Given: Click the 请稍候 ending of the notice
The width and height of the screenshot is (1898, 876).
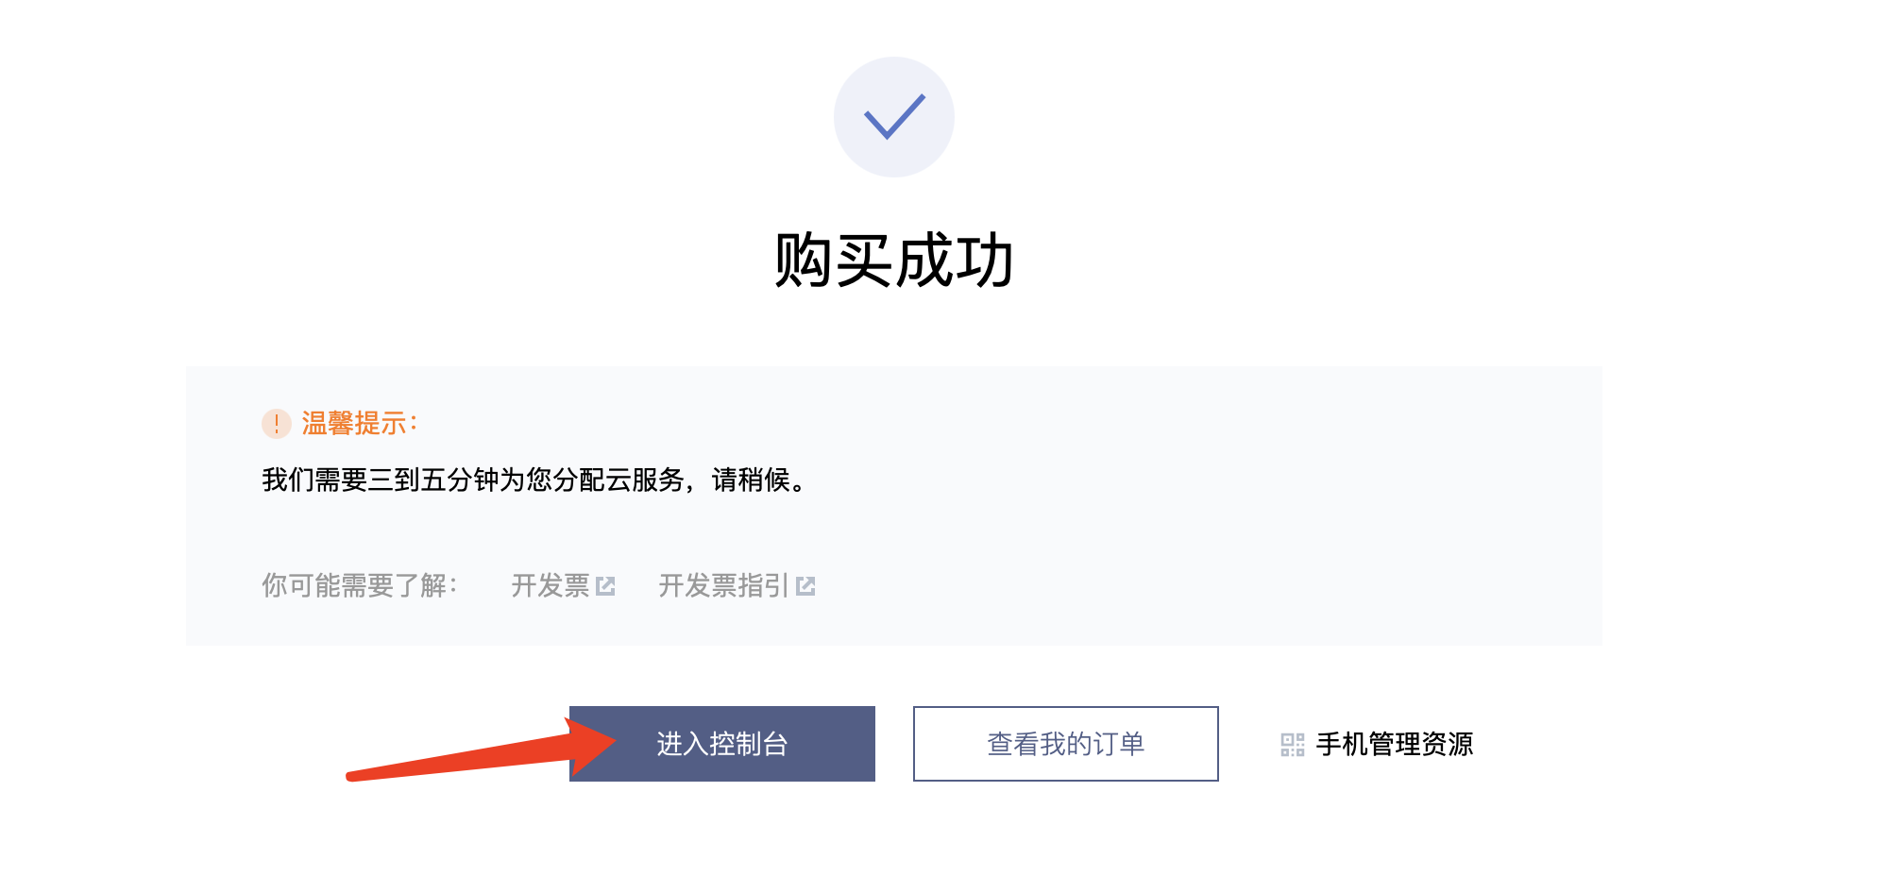Looking at the screenshot, I should [x=760, y=480].
